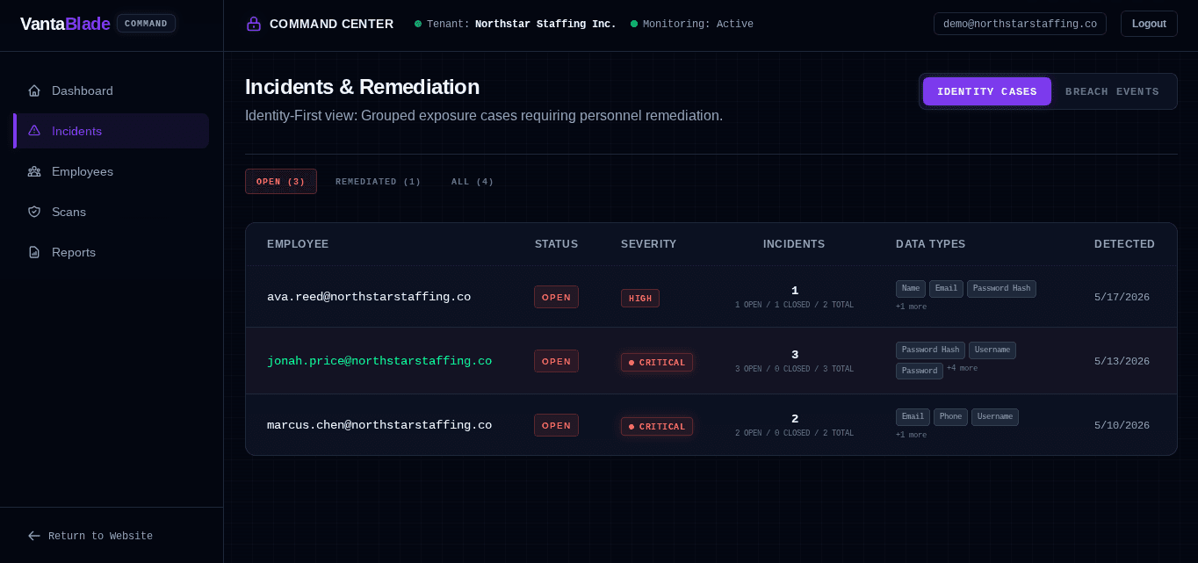Click the green Monitoring status dot
The image size is (1198, 563).
point(634,24)
